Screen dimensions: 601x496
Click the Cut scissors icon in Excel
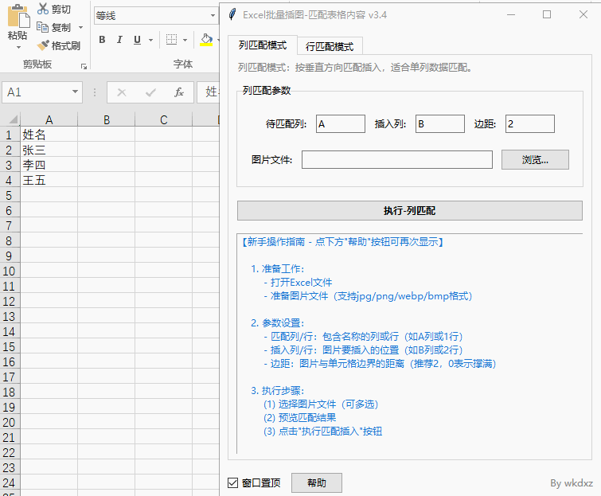click(x=42, y=9)
